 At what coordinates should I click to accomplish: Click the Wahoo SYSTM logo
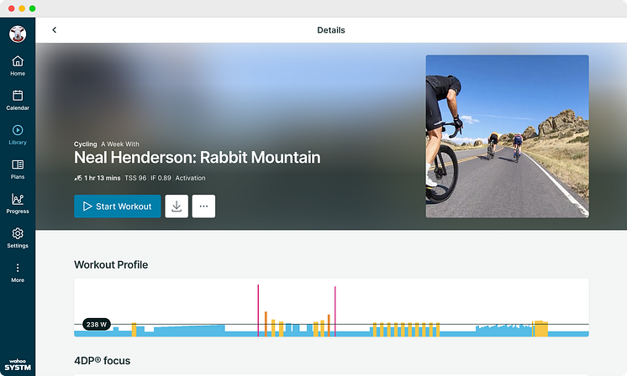pos(18,366)
